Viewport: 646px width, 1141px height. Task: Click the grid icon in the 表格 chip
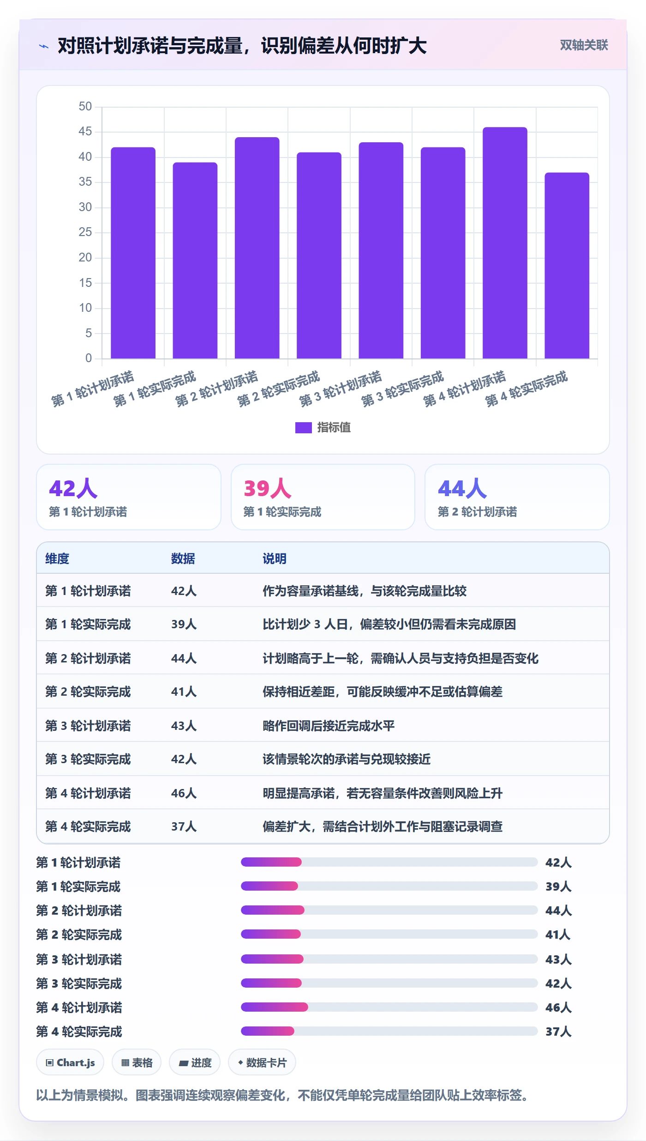pos(125,1063)
